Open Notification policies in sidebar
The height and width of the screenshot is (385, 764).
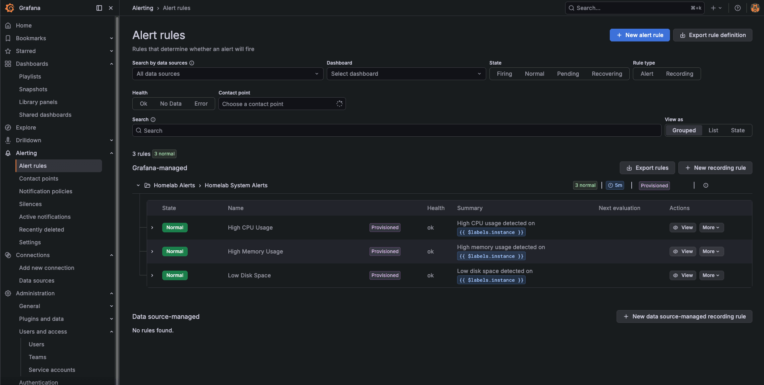[x=46, y=191]
